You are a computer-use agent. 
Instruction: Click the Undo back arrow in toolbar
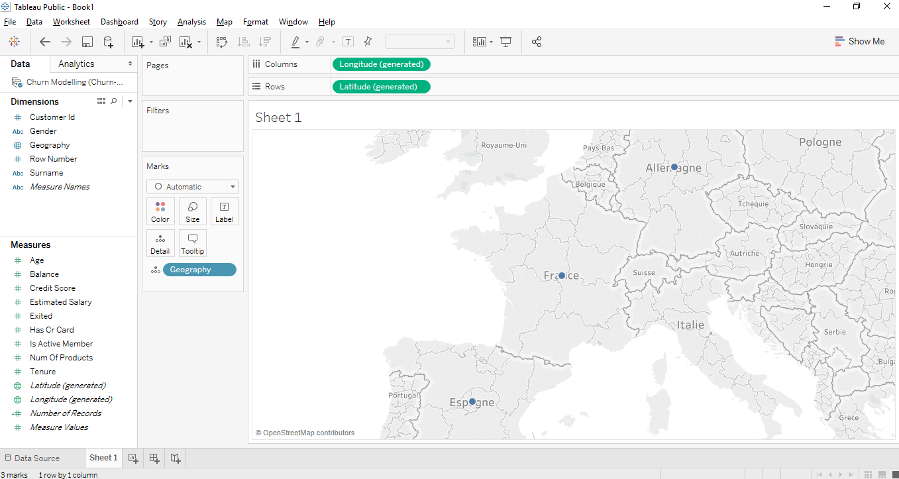click(45, 42)
